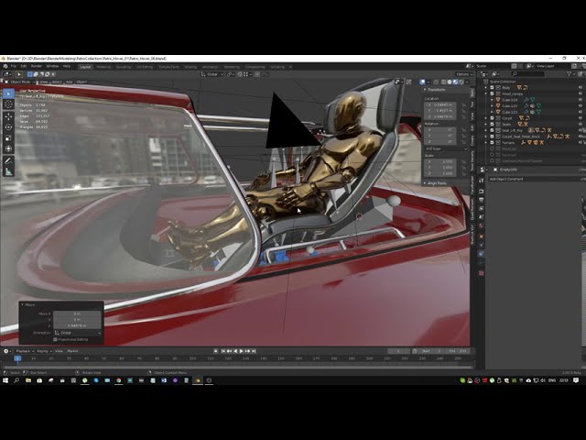Open the Marker menu in timeline
Viewport: 586px width, 440px height.
click(x=72, y=351)
